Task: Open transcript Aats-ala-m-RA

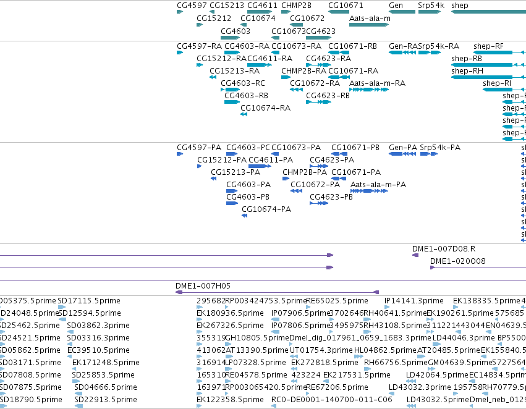Action: point(378,83)
